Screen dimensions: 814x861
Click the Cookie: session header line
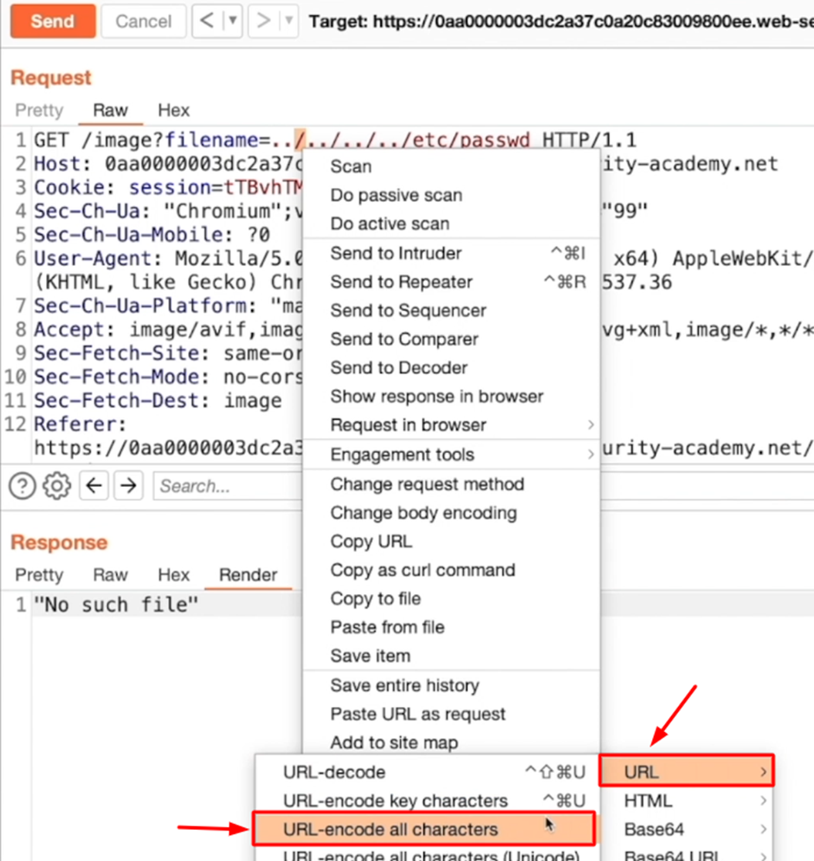168,187
